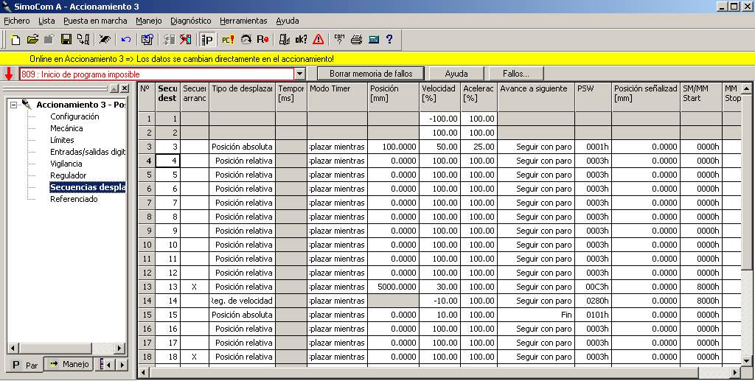Screen dimensions: 755x381
Task: Toggle the P parameter view icon
Action: click(207, 40)
